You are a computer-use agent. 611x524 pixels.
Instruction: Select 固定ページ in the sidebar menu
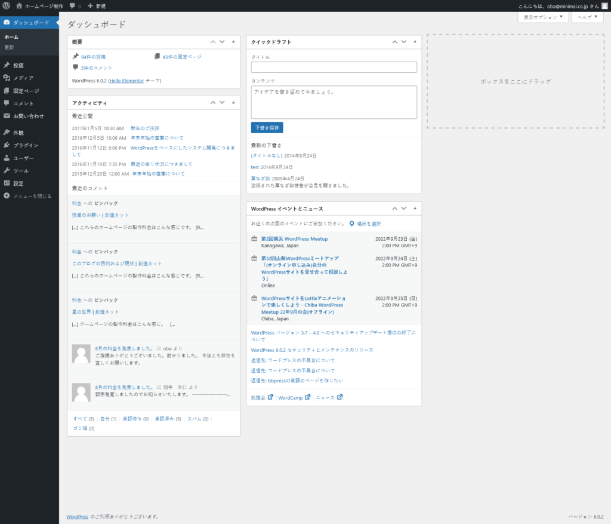coord(26,91)
